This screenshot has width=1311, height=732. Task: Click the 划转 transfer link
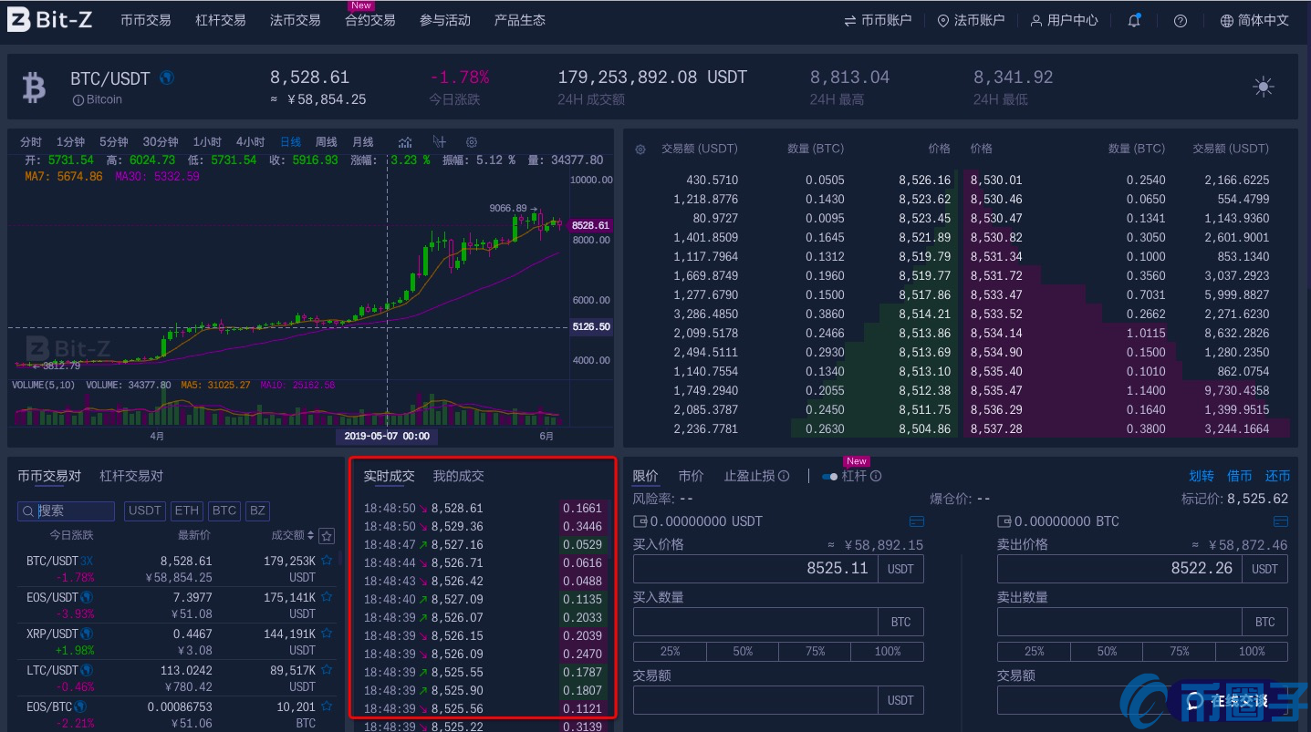click(1202, 476)
